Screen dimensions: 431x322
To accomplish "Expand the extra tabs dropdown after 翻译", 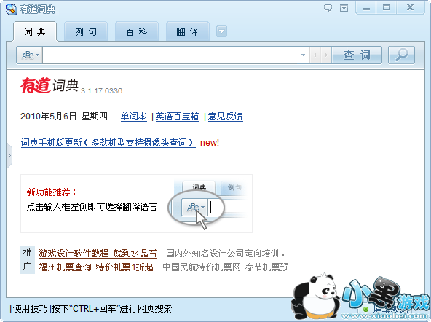I will [221, 31].
